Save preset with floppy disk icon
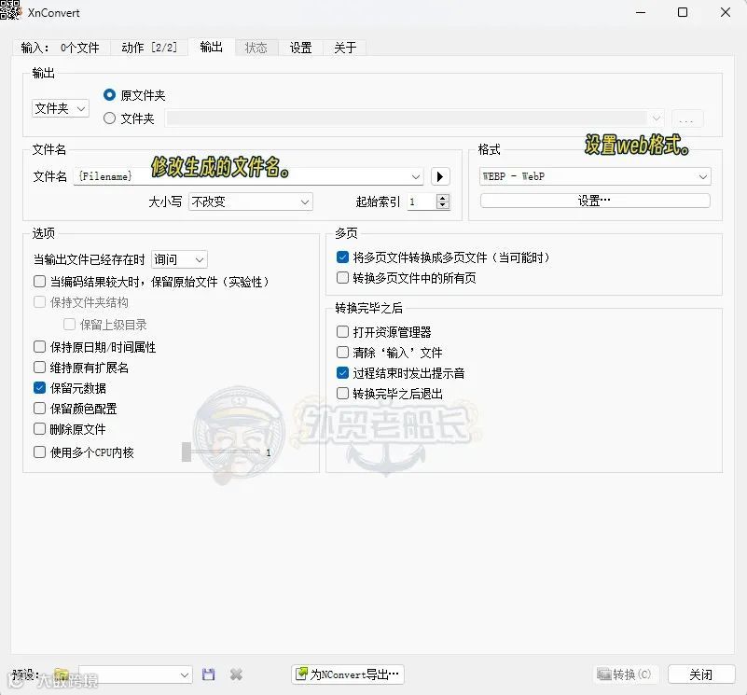Viewport: 747px width, 695px height. (x=209, y=674)
